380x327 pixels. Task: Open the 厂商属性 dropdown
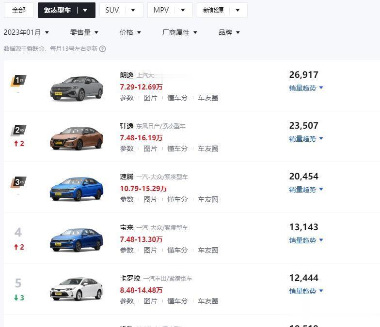click(x=180, y=32)
